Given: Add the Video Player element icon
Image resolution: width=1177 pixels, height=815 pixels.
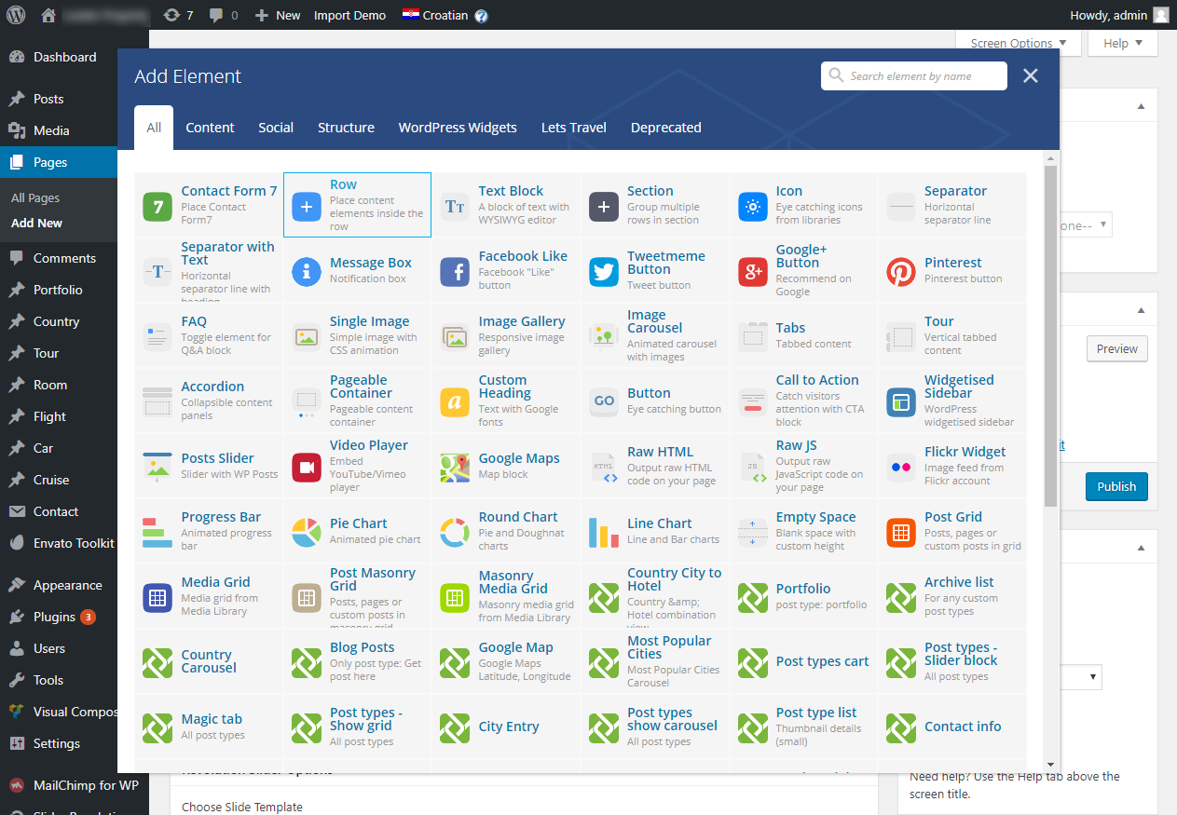Looking at the screenshot, I should tap(307, 468).
